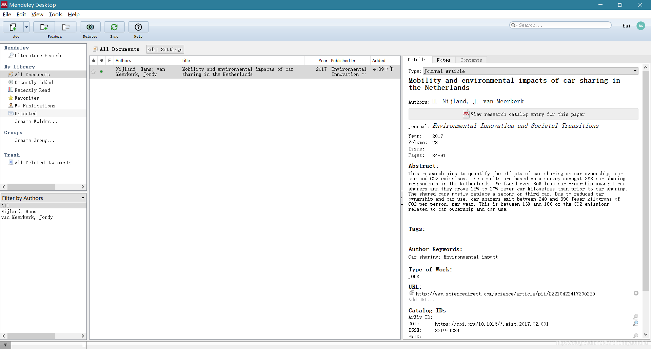Select van Meerkerk, Jordy in filter
This screenshot has width=651, height=349.
point(27,217)
